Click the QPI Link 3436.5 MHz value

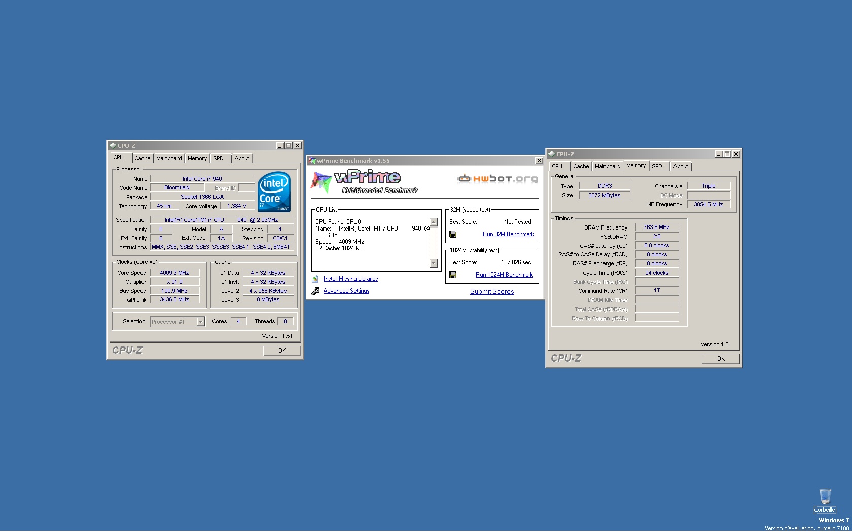click(x=174, y=300)
